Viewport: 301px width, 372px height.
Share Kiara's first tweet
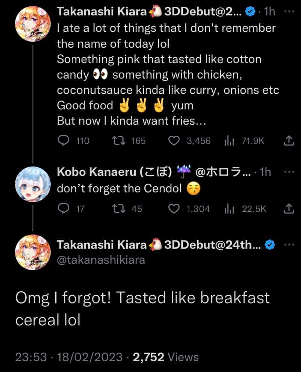pos(288,141)
